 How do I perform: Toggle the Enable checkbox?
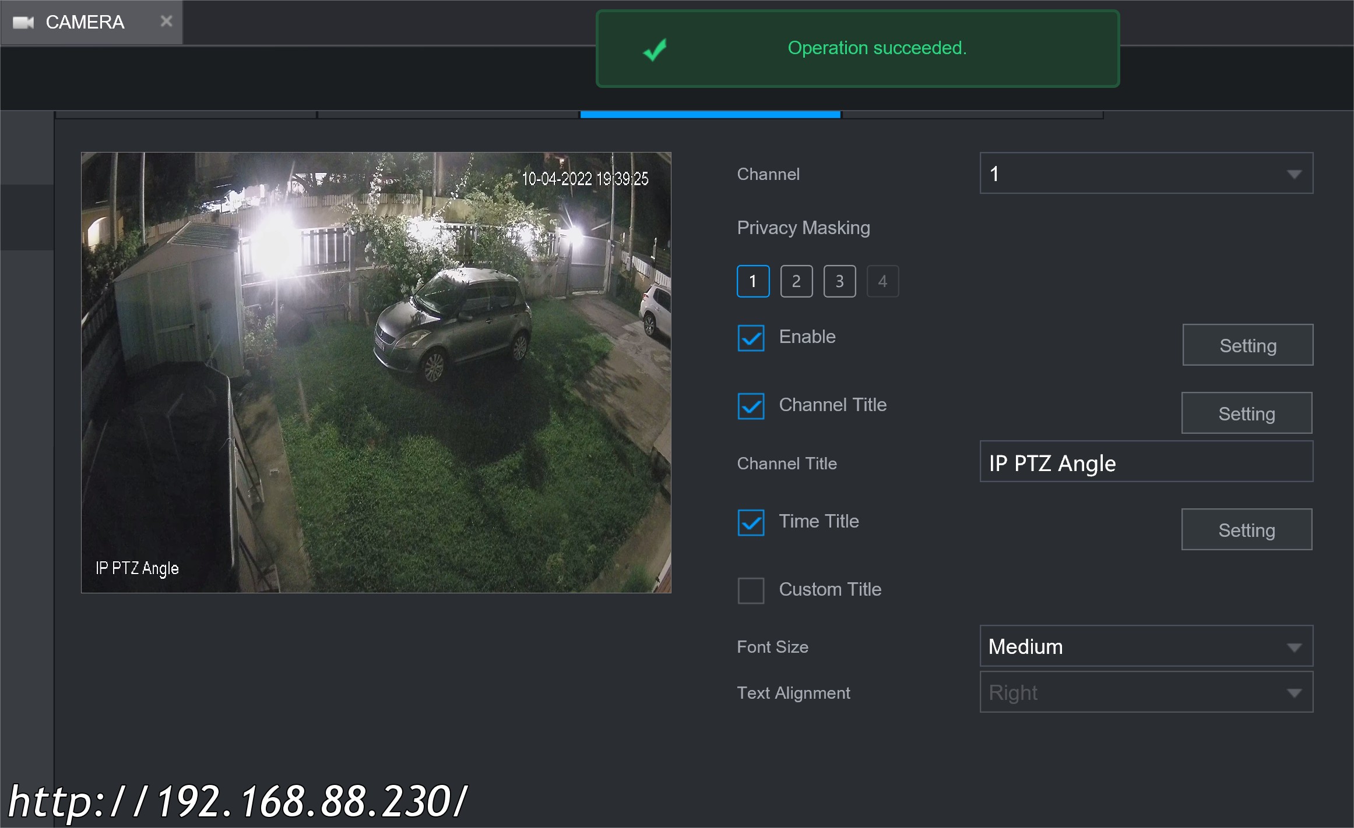tap(751, 338)
